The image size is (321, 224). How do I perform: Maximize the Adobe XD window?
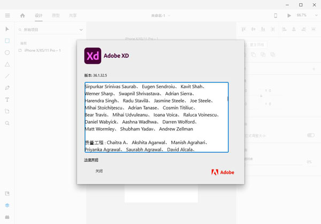point(301,5)
